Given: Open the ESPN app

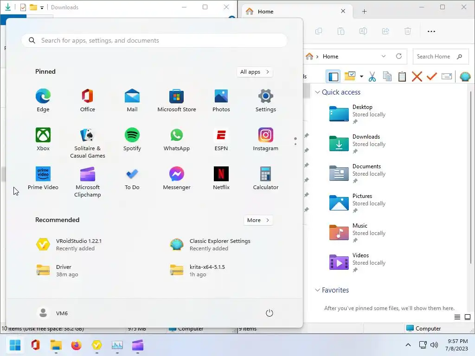Looking at the screenshot, I should (x=221, y=140).
